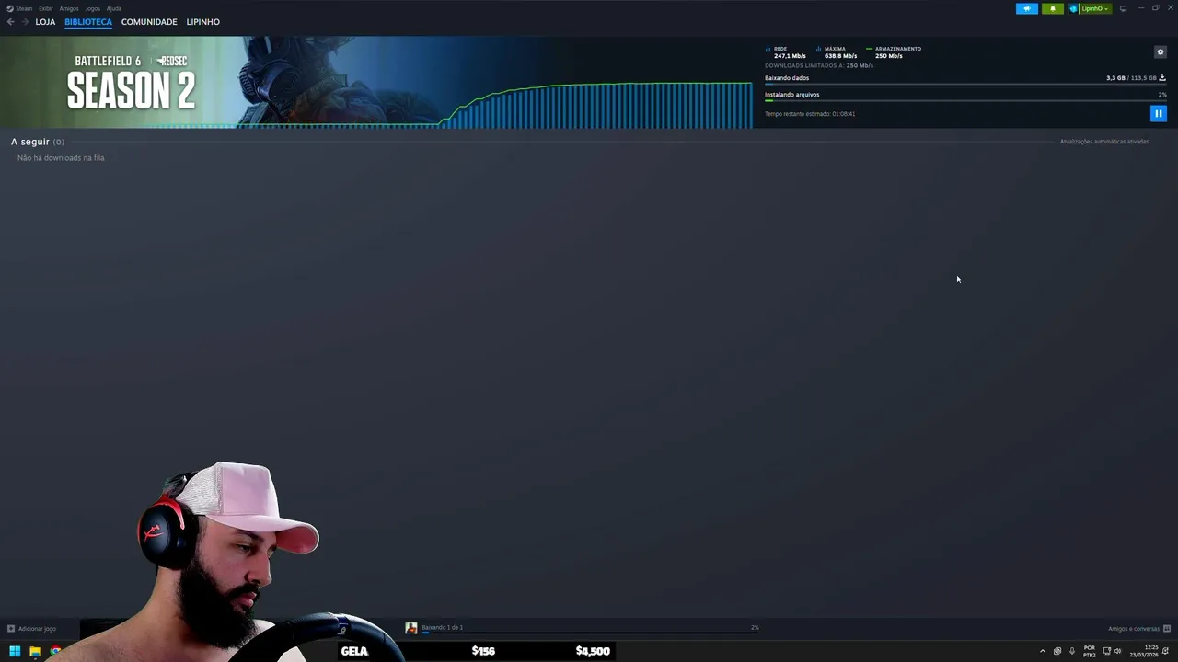1178x662 pixels.
Task: Click the 3,3 GB downloaded value
Action: coord(1115,78)
